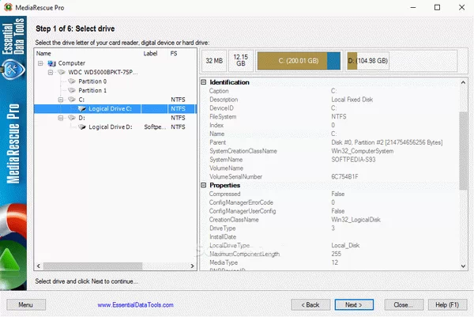Select Partition 1 in the tree

point(92,90)
